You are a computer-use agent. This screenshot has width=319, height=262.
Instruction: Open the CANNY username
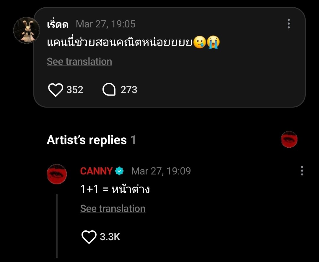point(96,171)
